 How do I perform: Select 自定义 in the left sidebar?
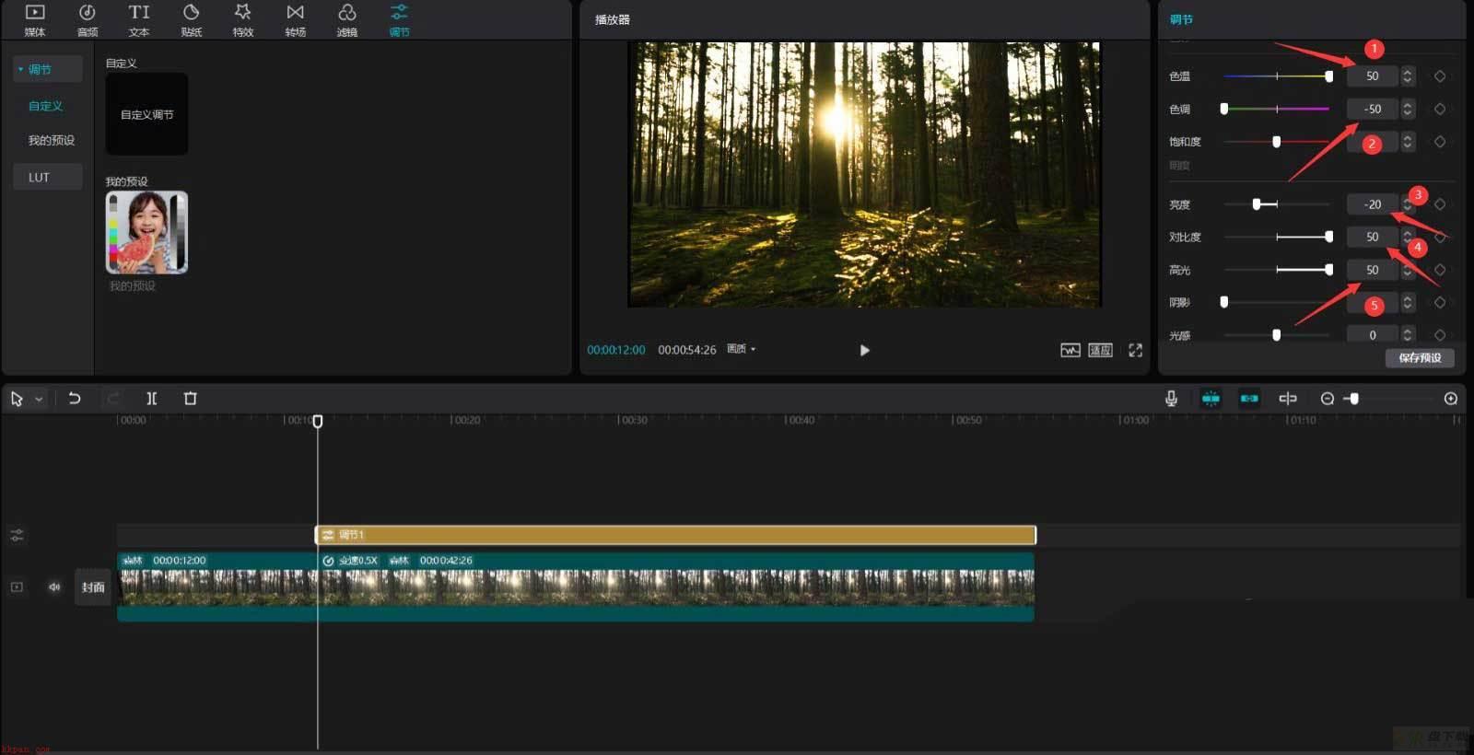46,106
